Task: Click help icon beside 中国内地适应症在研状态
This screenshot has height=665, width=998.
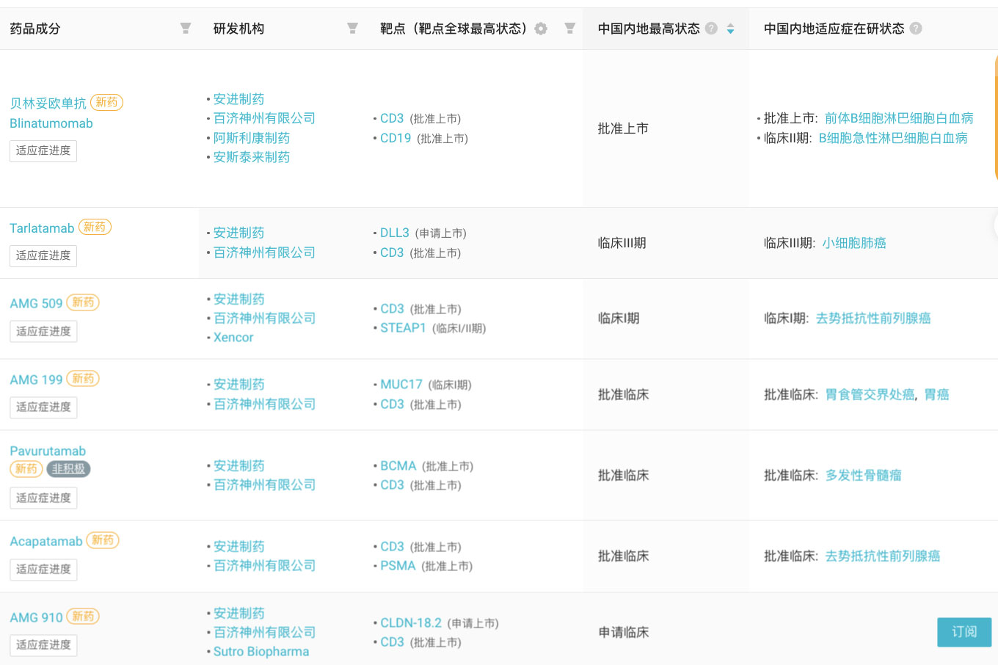Action: tap(916, 29)
